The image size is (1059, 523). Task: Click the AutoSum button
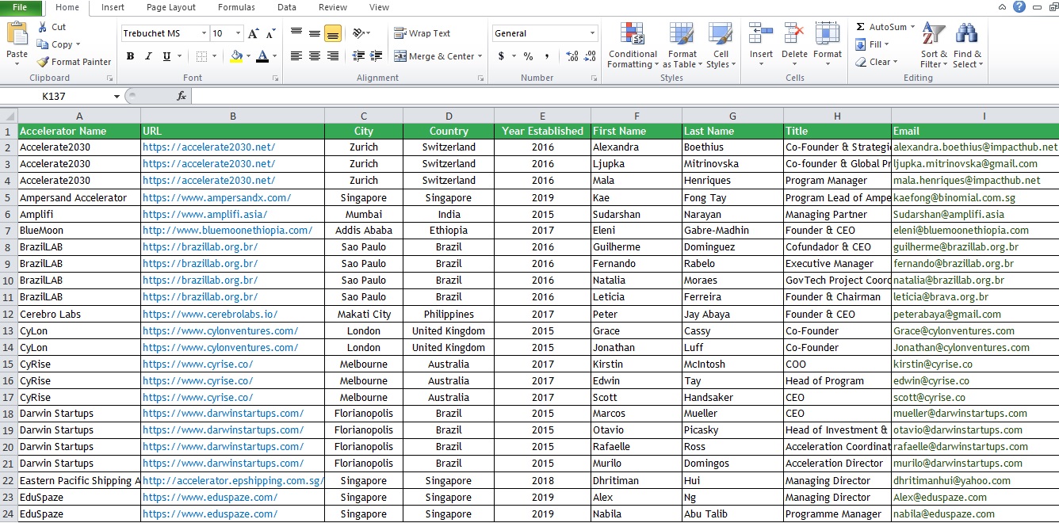(886, 27)
